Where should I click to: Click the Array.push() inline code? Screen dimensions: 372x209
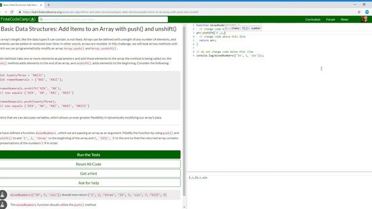[x=74, y=48]
